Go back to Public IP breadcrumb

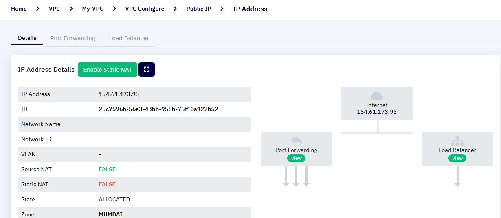pyautogui.click(x=199, y=9)
